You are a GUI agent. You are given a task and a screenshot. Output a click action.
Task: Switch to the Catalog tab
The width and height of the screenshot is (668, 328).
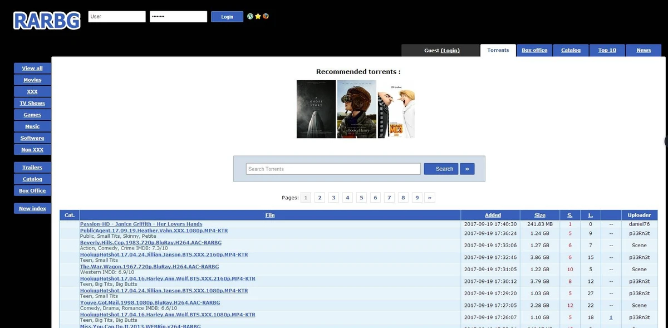tap(571, 50)
